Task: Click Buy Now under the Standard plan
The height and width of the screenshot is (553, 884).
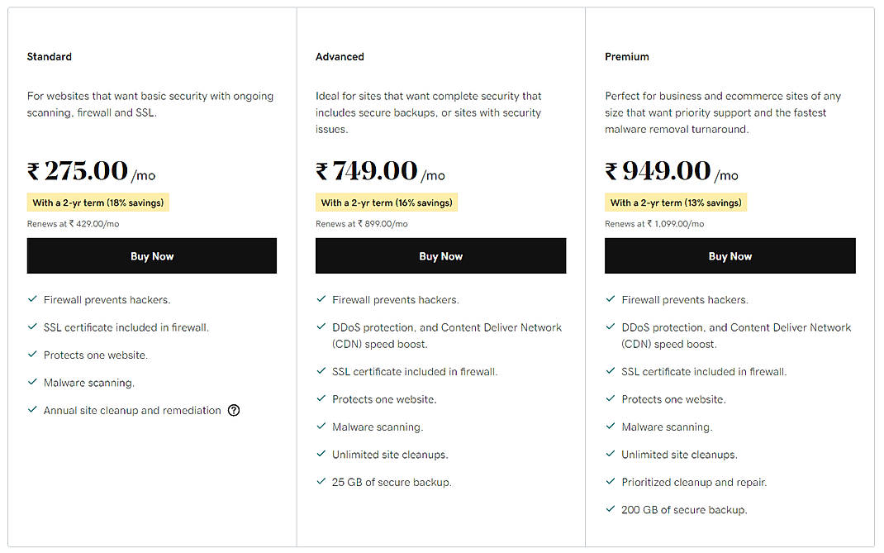Action: tap(151, 255)
